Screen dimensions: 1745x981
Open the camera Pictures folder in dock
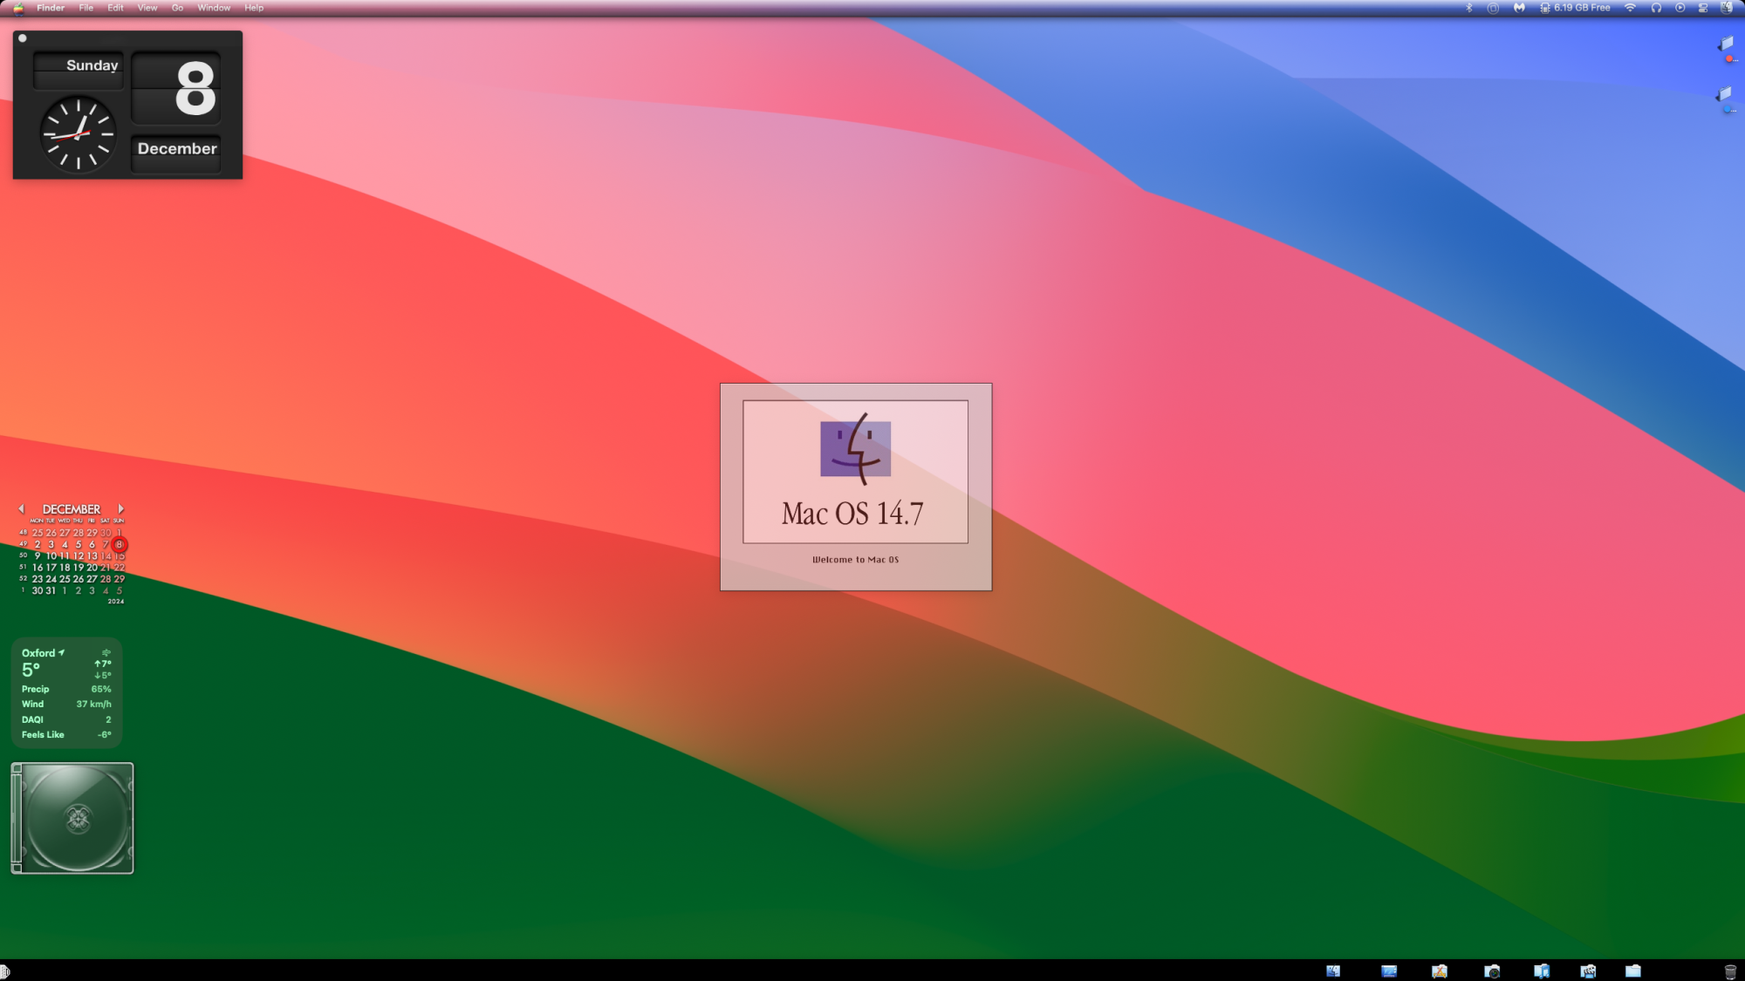(1493, 971)
